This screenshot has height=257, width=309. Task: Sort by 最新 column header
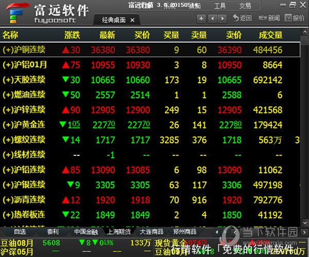tap(107, 35)
